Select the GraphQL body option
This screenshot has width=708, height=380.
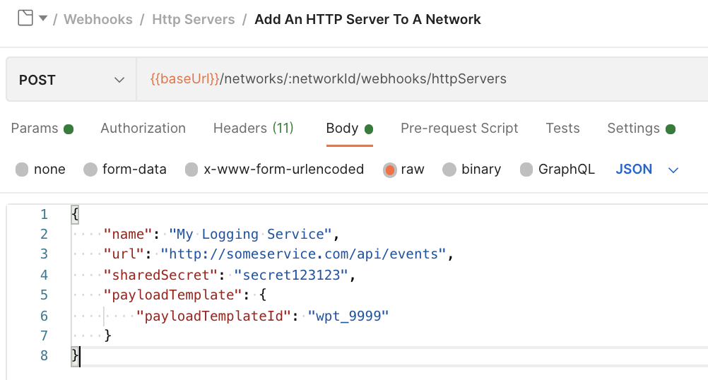point(526,170)
